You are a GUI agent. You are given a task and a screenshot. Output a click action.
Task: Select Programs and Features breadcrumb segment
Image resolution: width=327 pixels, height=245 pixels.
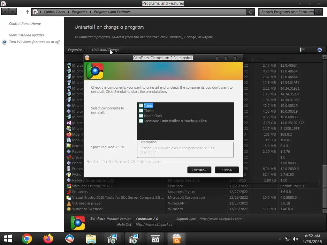click(x=112, y=12)
